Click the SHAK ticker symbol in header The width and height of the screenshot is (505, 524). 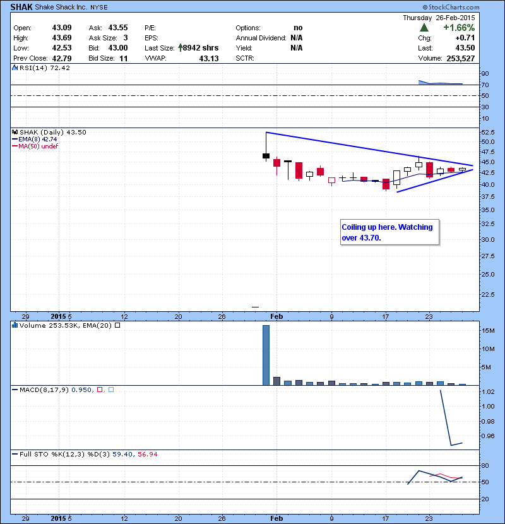click(21, 7)
